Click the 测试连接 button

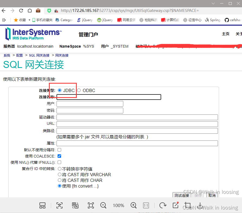point(181,195)
